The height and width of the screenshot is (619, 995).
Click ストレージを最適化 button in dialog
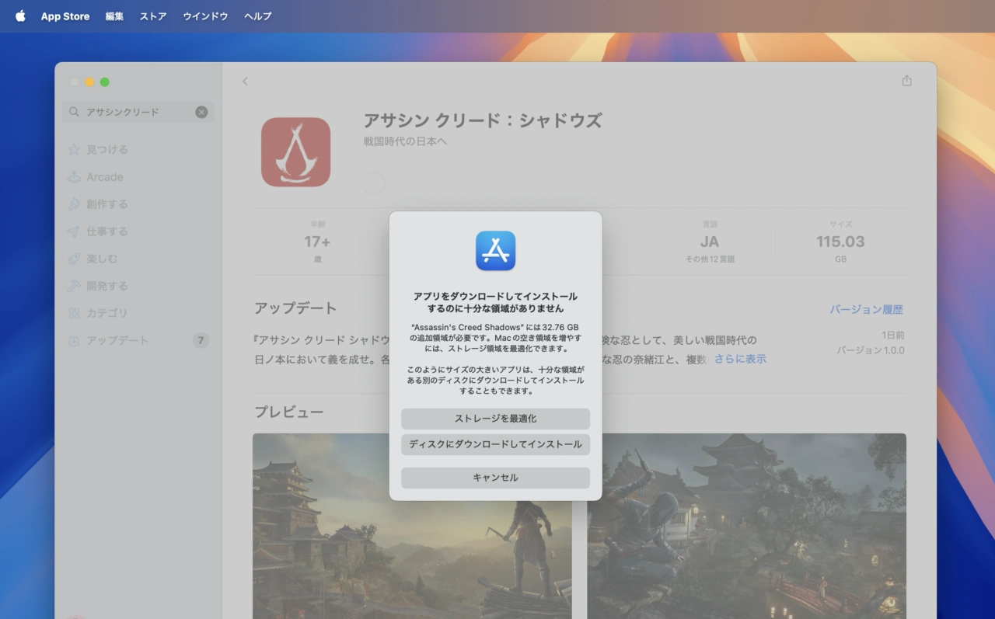pyautogui.click(x=495, y=419)
